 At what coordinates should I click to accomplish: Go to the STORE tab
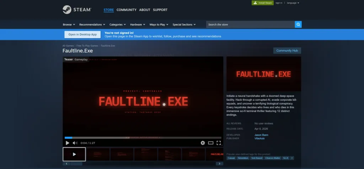(109, 10)
